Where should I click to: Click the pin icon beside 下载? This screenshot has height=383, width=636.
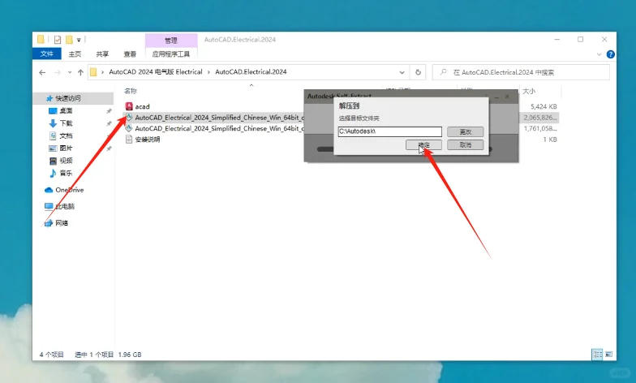tap(109, 123)
